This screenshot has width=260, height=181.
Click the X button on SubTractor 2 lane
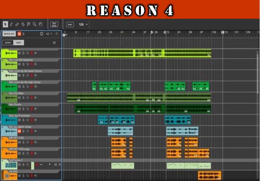tap(60, 165)
